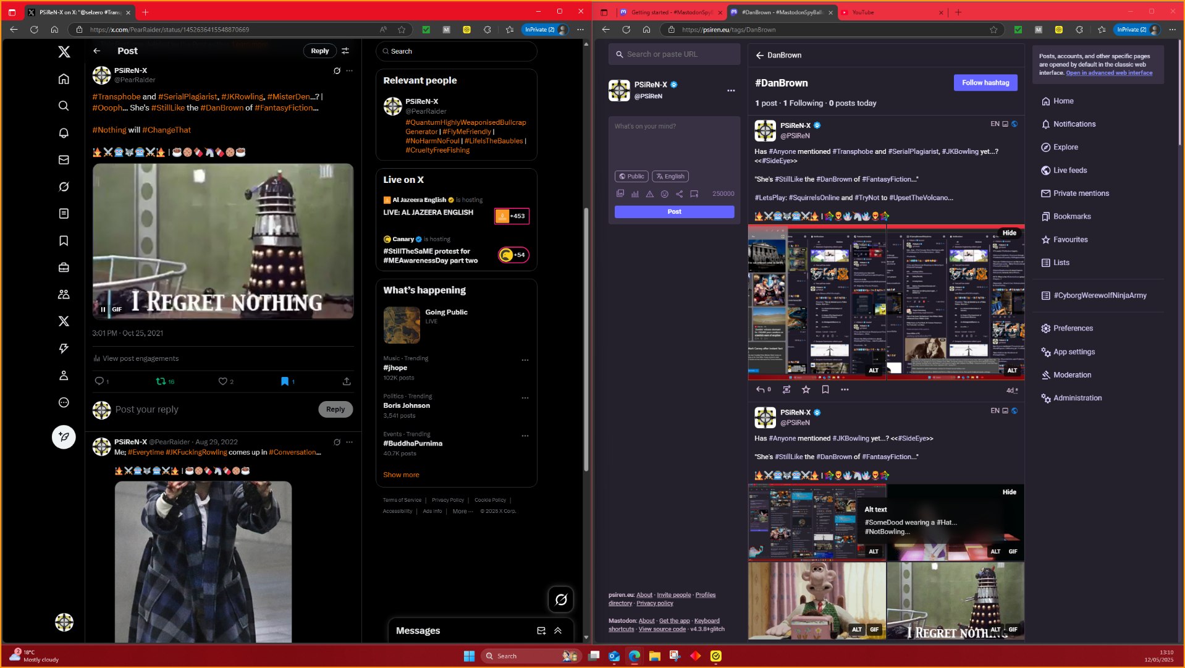Open more options on PSiReN-X X post

350,70
